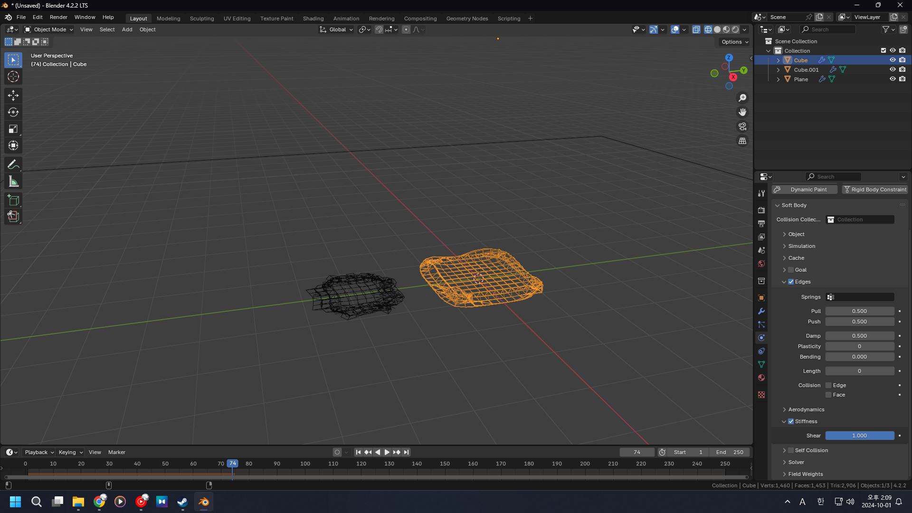Open the Physics properties tab
912x513 pixels.
tap(761, 338)
